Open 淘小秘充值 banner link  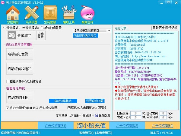pos(91,126)
